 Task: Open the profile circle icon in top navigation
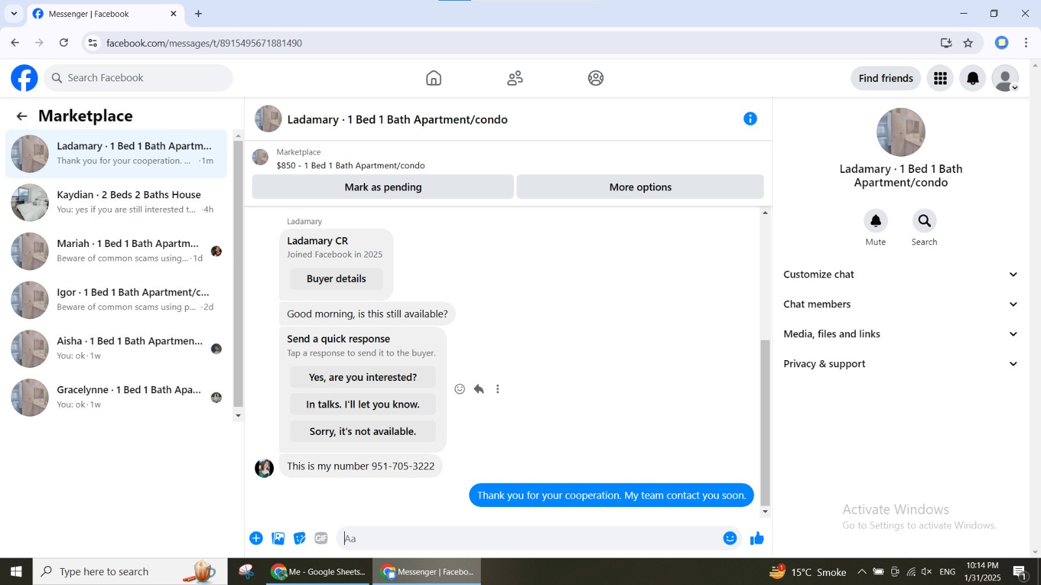click(595, 78)
